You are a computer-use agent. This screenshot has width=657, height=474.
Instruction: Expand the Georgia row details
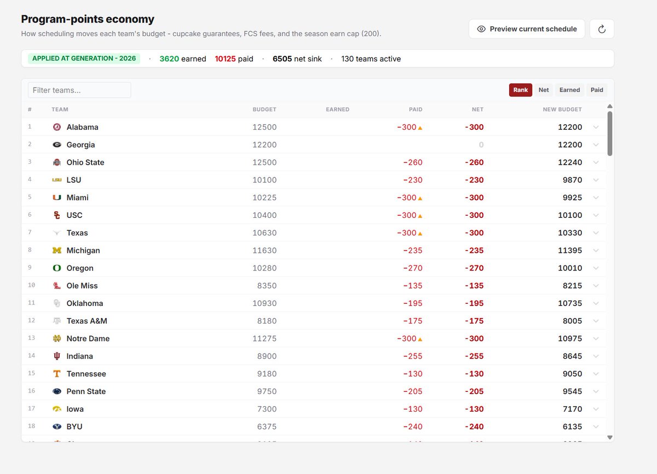click(x=596, y=144)
